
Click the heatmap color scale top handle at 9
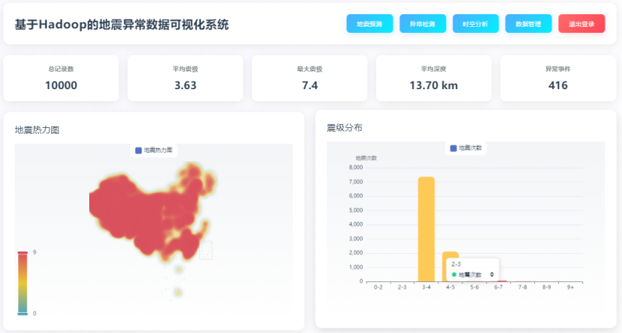[x=22, y=252]
